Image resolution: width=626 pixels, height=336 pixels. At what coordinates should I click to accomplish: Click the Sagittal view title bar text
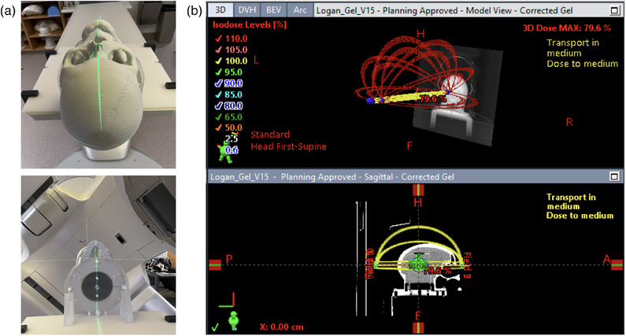tap(332, 176)
